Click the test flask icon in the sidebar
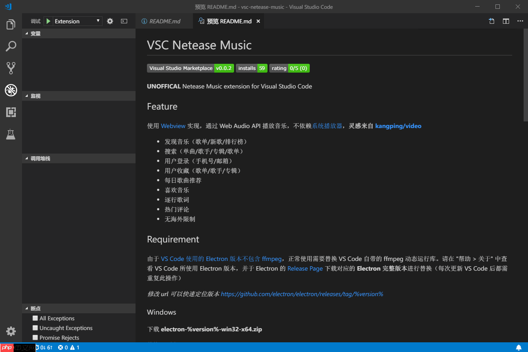Viewport: 528px width, 352px height. click(11, 134)
